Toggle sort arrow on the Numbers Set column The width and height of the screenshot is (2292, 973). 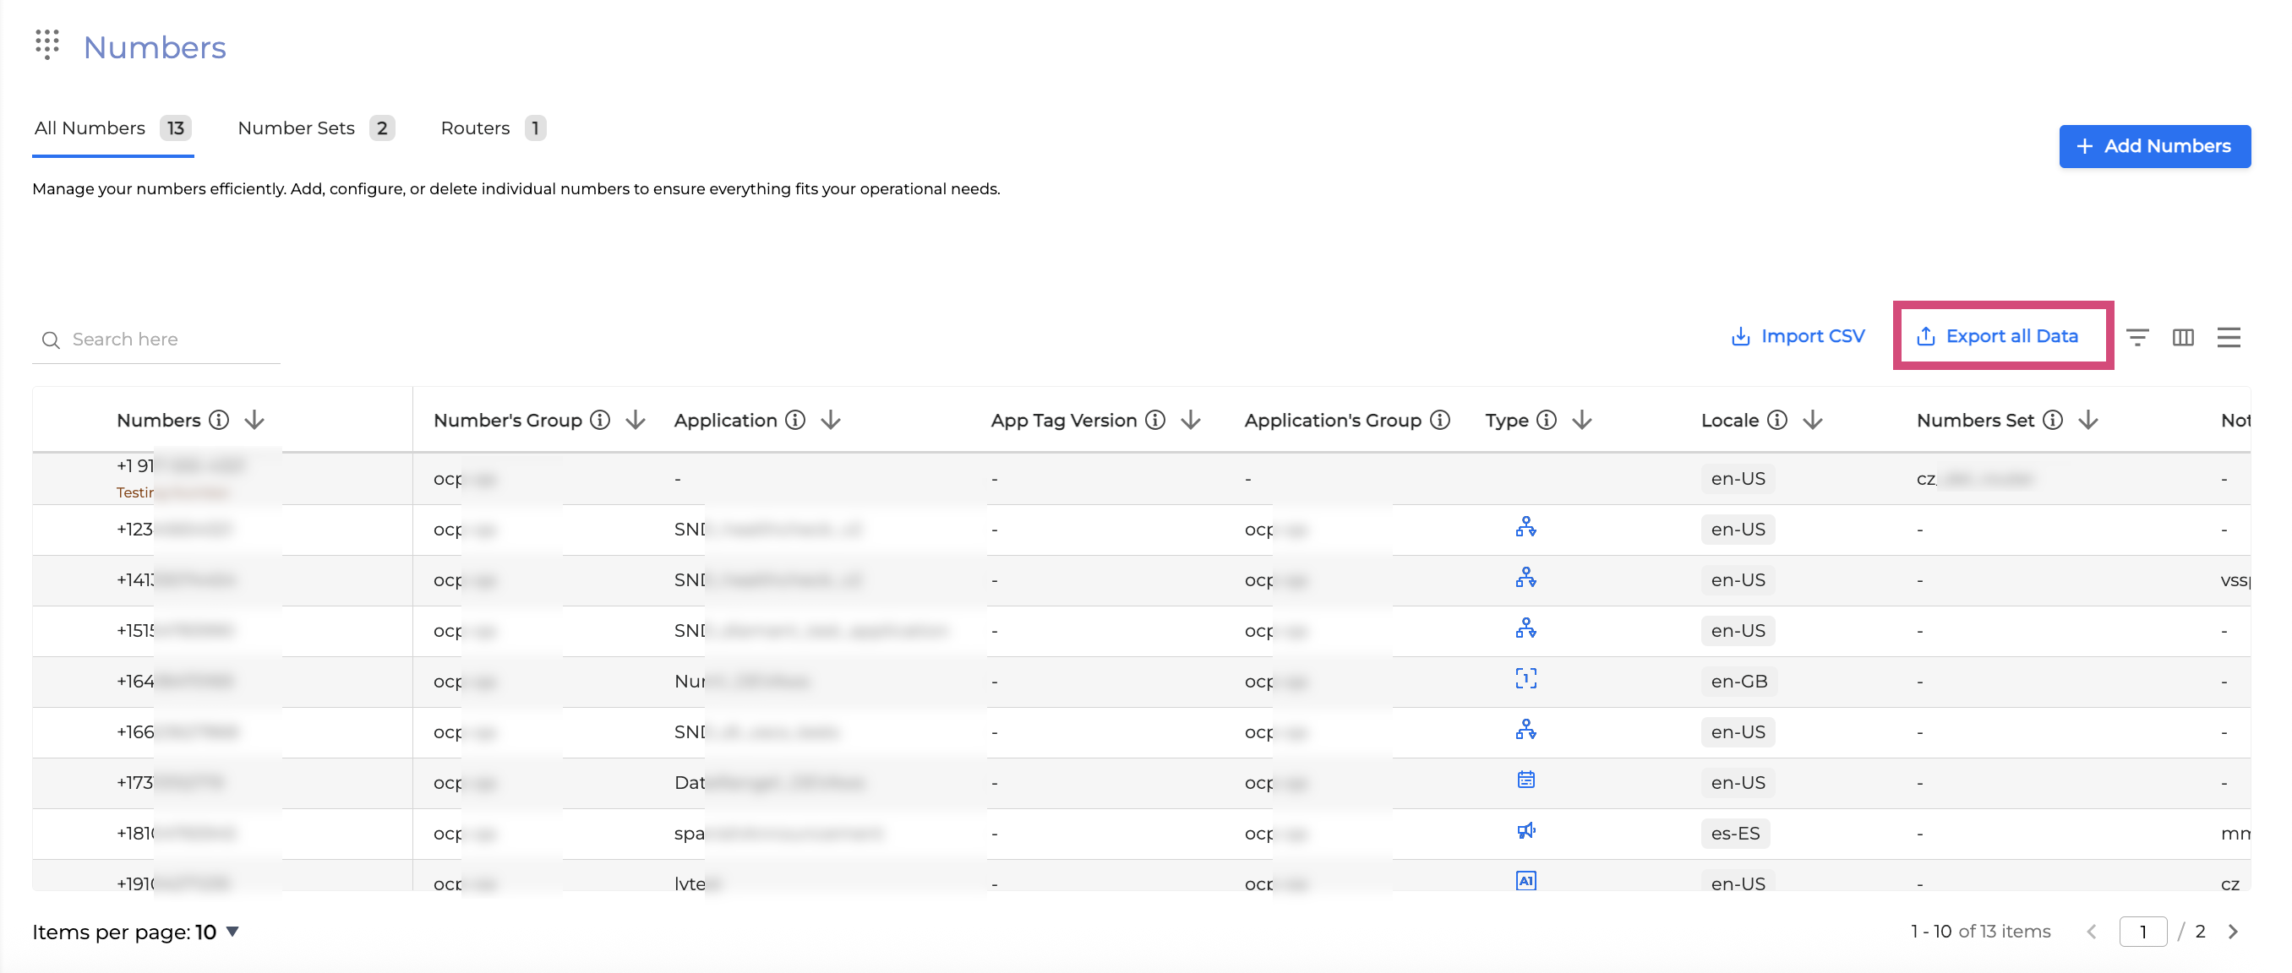coord(2088,420)
